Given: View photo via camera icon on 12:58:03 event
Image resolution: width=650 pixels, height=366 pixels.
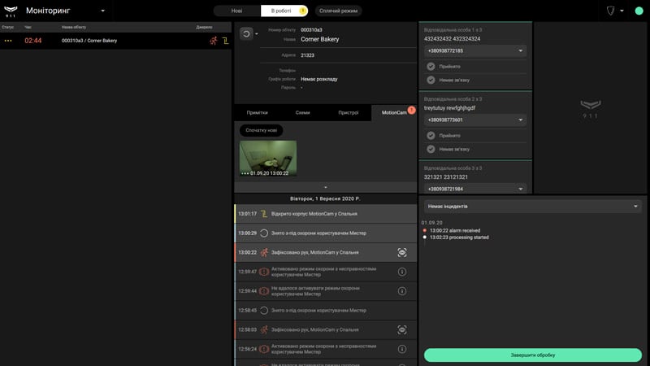Looking at the screenshot, I should (401, 329).
